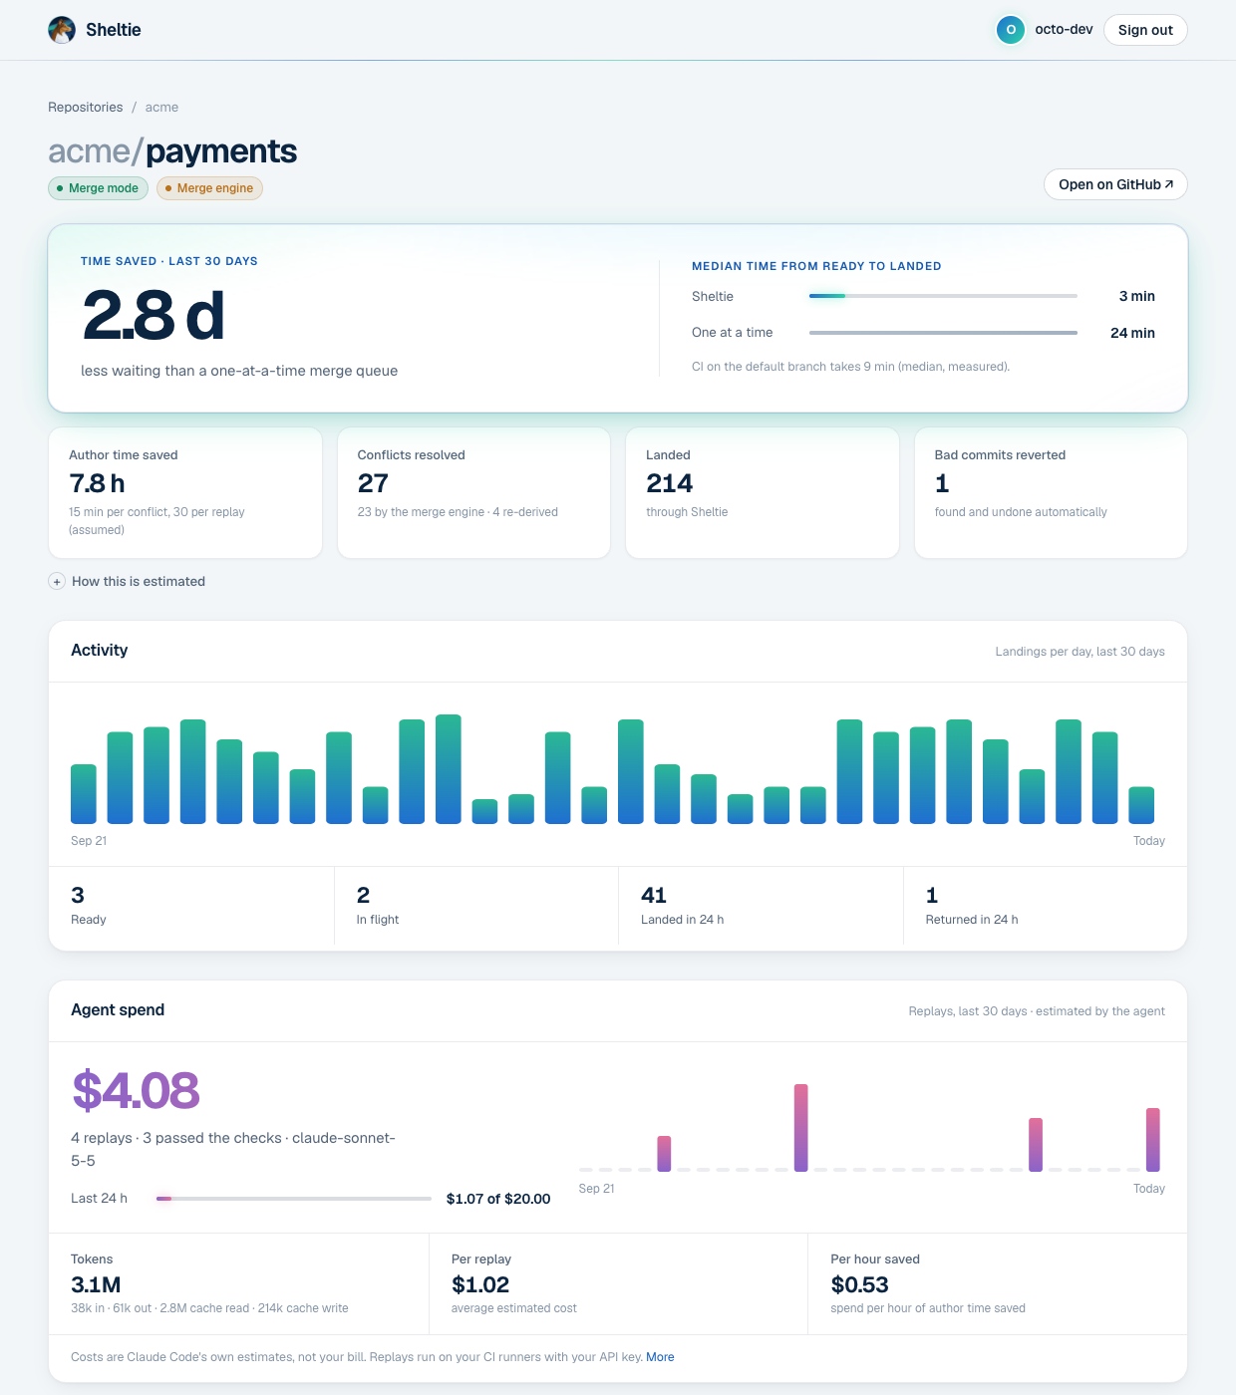Click the $1.07 of $20.00 budget text
This screenshot has height=1395, width=1236.
pos(498,1199)
